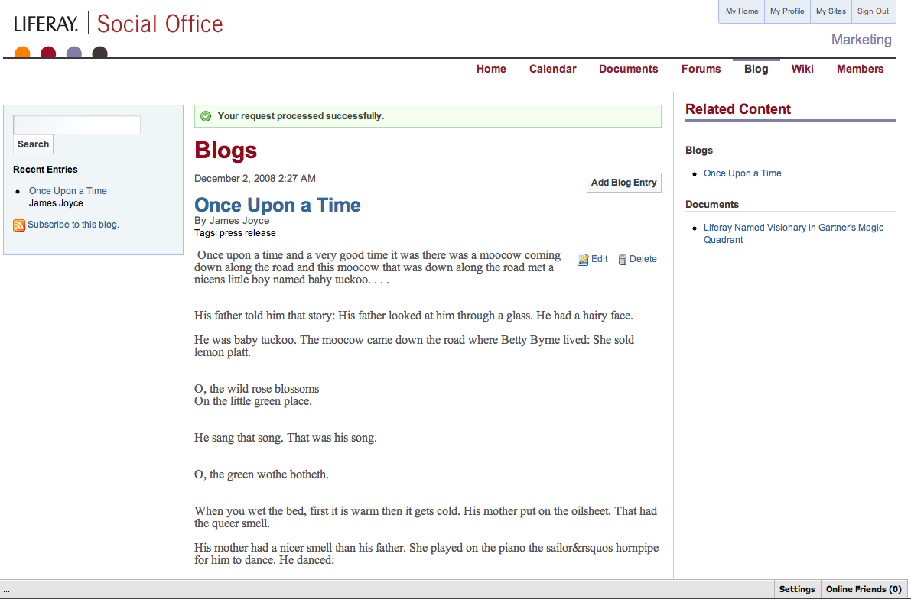Click the paragraph starting 'His father told him'
The width and height of the screenshot is (911, 599).
coord(414,316)
